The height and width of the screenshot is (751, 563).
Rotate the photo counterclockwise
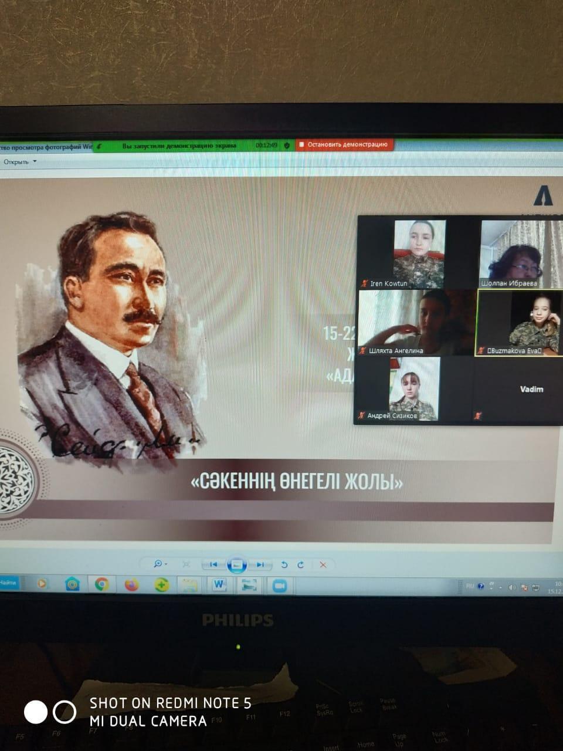tap(284, 564)
